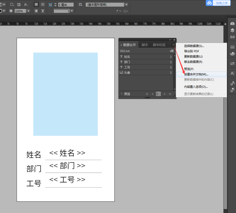
Task: Click the 5 毫米 input field
Action: [66, 5]
